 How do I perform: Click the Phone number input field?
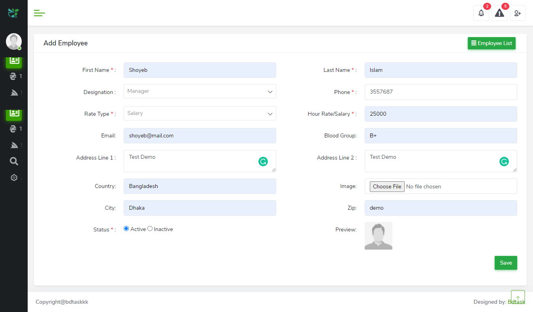(x=441, y=92)
